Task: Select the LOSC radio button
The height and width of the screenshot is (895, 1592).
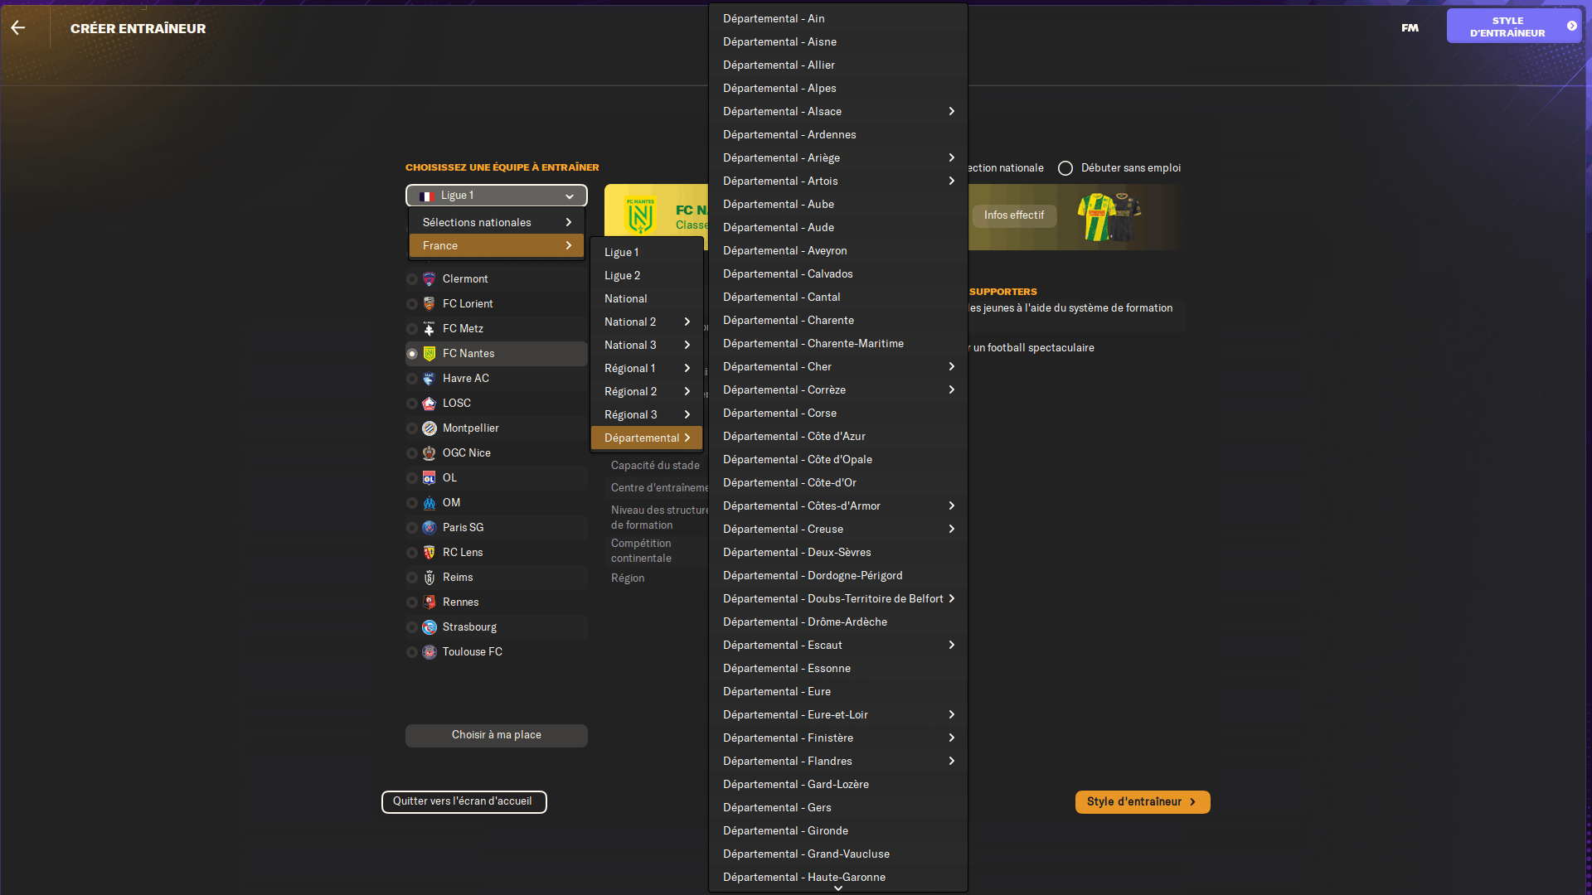Action: 412,404
